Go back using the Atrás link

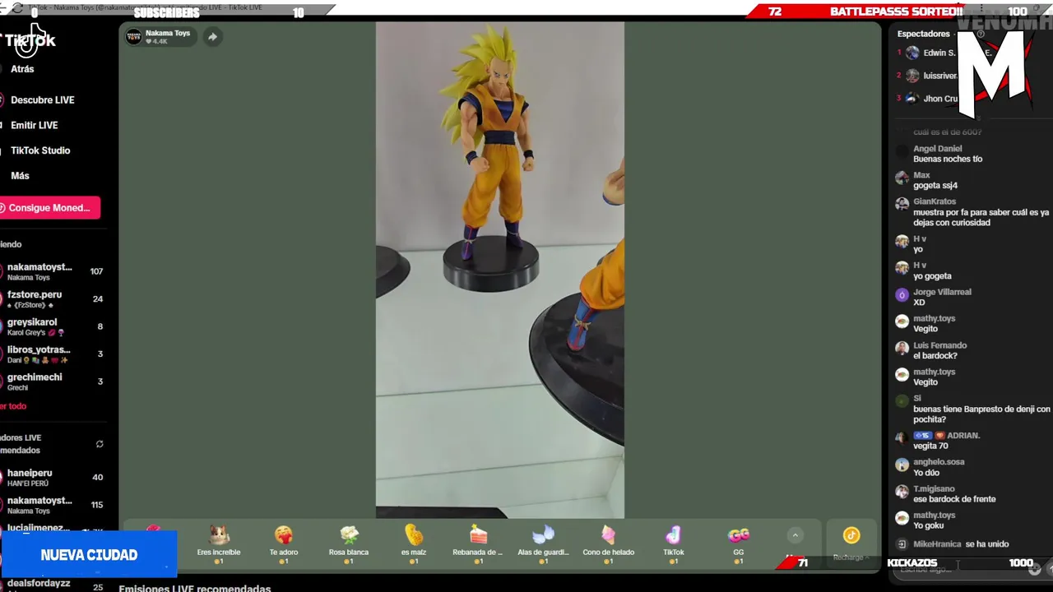pos(22,69)
